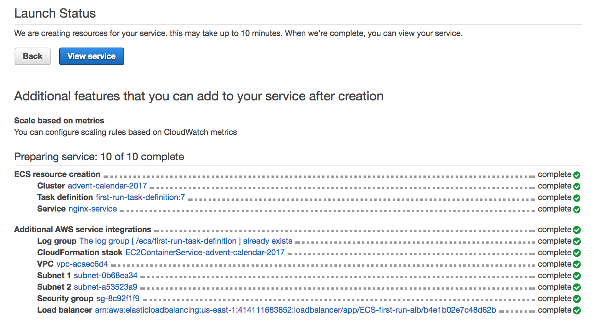Click the green check icon on the Cluster row
The width and height of the screenshot is (596, 328).
(577, 187)
